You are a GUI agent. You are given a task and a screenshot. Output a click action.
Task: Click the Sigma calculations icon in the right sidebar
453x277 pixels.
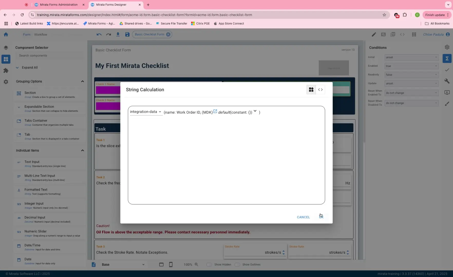[x=447, y=58]
